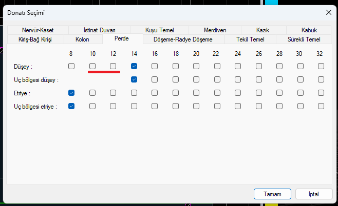The image size is (338, 206).
Task: Uncheck Uç bölgesi etriye 8 checkbox
Action: tap(71, 106)
